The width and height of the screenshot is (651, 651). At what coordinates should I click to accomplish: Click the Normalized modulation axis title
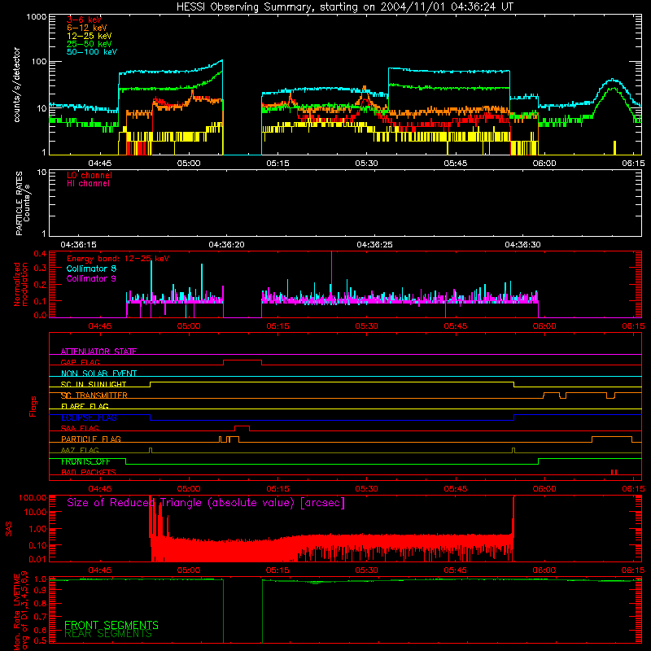click(x=20, y=284)
